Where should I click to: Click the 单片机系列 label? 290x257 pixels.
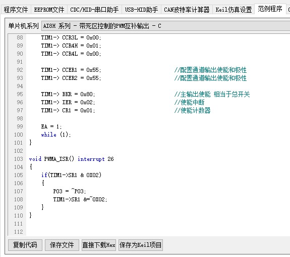(x=24, y=26)
